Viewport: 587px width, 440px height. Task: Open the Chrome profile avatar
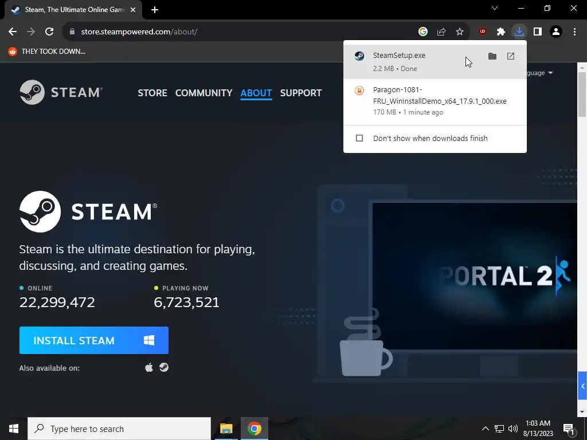(556, 32)
